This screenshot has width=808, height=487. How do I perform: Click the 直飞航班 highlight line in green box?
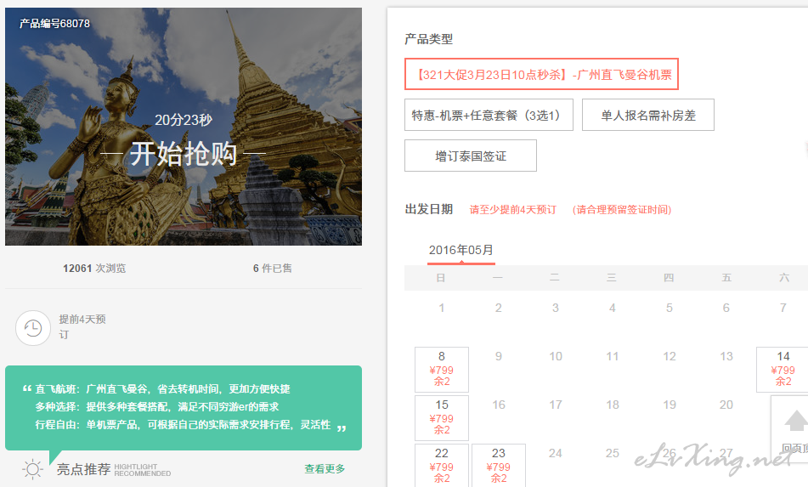pyautogui.click(x=163, y=388)
